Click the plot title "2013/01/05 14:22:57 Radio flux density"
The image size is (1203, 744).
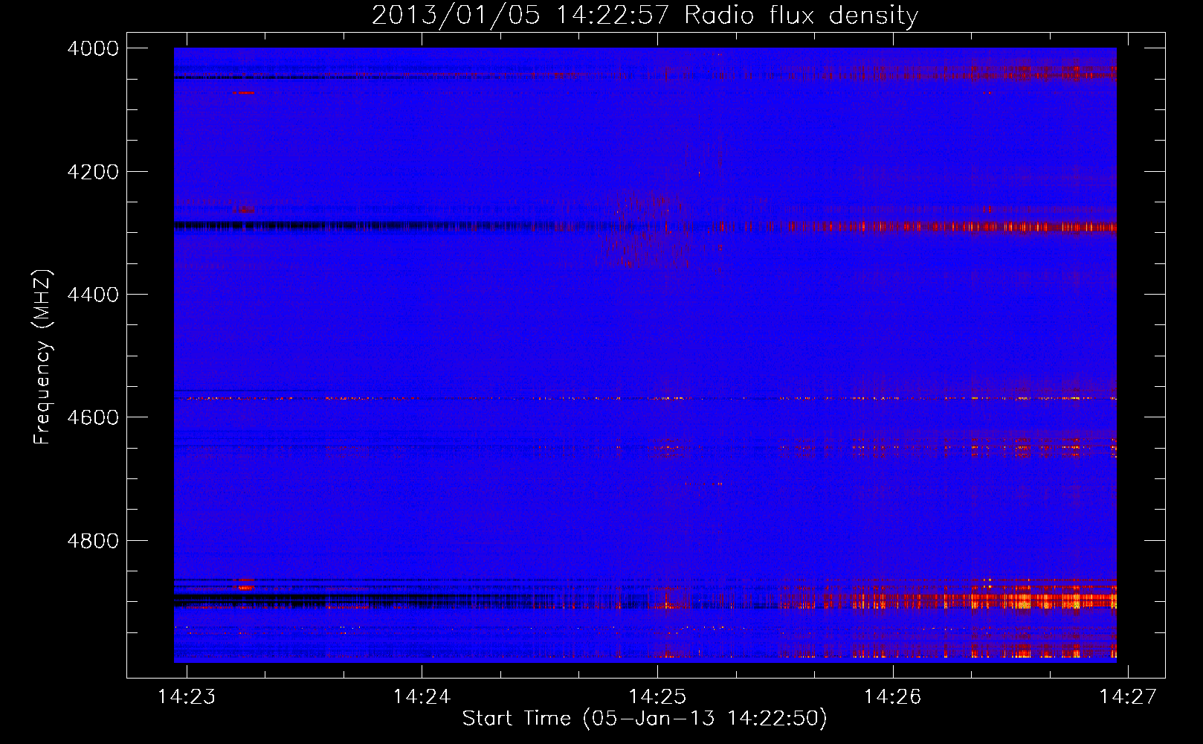pyautogui.click(x=645, y=15)
